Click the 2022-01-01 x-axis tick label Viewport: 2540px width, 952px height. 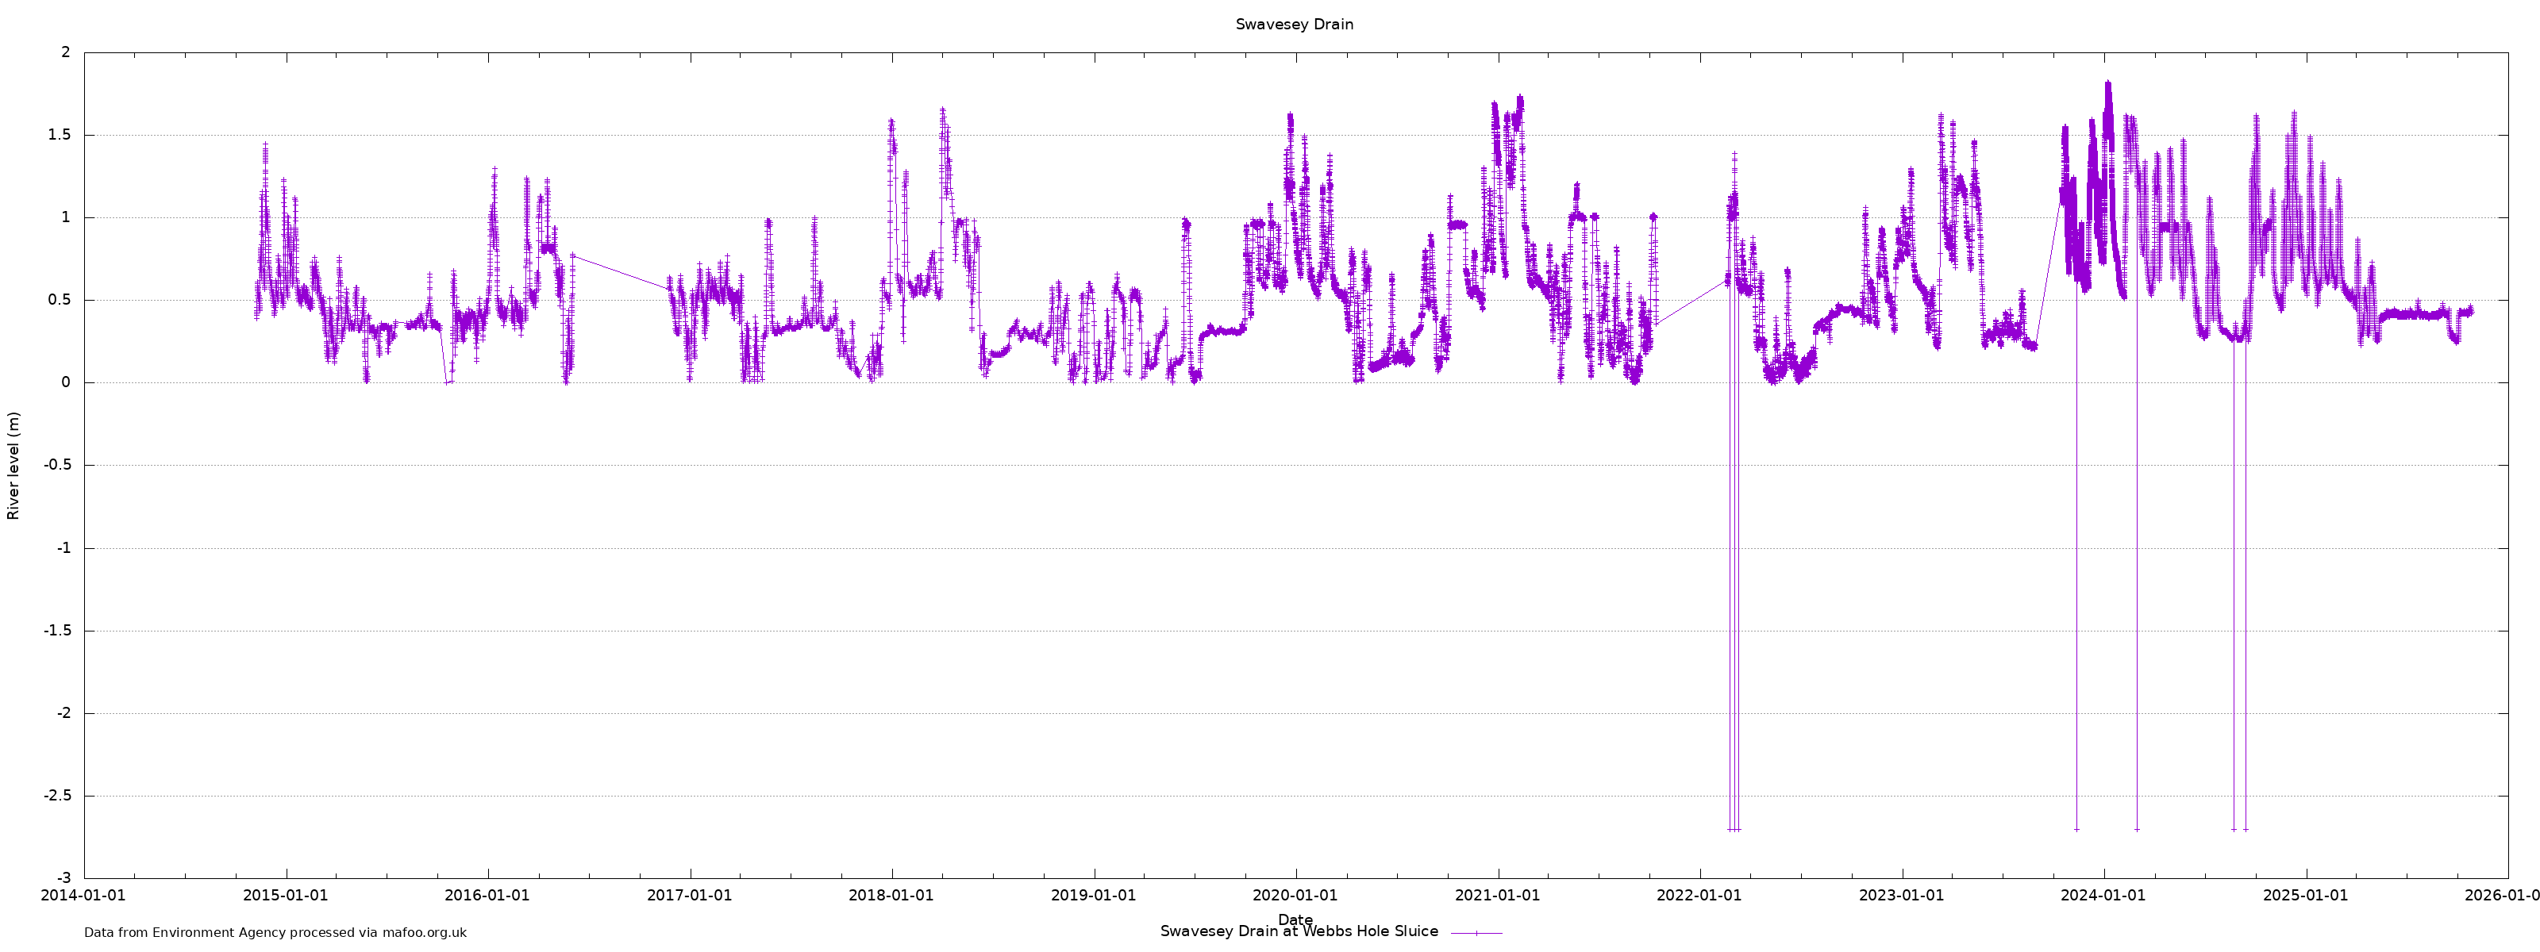click(1699, 896)
